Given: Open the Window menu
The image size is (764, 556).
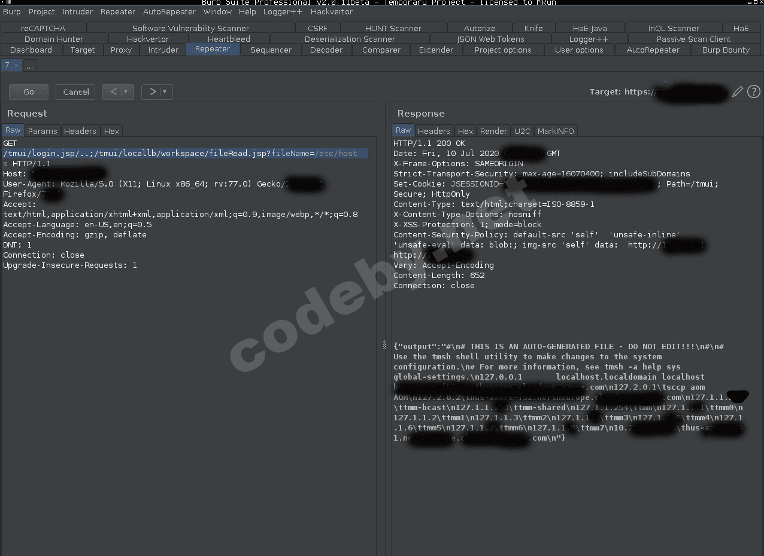Looking at the screenshot, I should click(x=217, y=11).
